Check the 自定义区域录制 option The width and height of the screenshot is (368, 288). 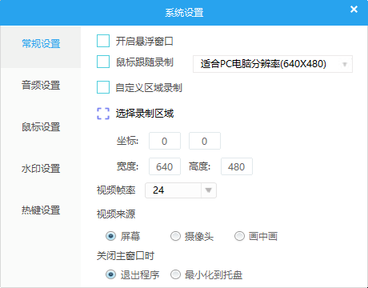103,87
